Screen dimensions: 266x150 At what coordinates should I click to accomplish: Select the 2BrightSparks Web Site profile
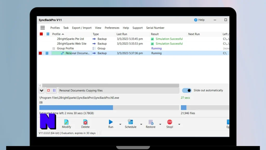pyautogui.click(x=72, y=44)
